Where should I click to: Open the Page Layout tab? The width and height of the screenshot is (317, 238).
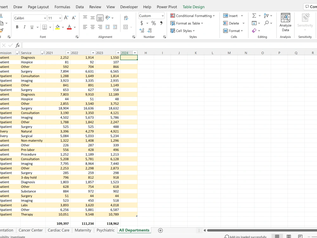pyautogui.click(x=38, y=7)
